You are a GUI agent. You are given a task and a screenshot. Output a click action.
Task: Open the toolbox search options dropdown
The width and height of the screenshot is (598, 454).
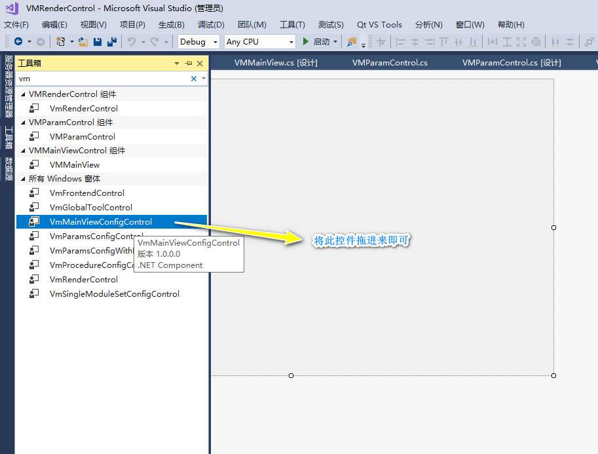coord(204,78)
